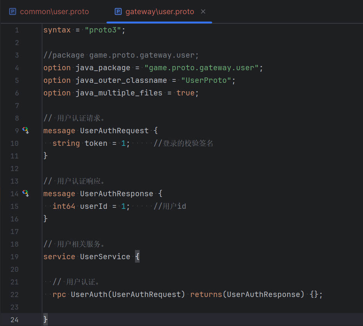Viewport: 363px width, 326px height.
Task: Click line number 1 in the gutter
Action: tap(17, 30)
